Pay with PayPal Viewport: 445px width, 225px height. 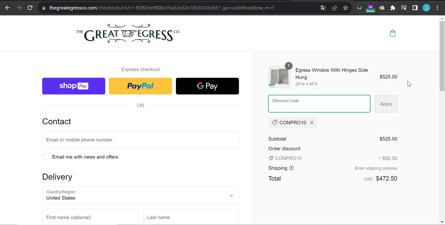pyautogui.click(x=140, y=86)
